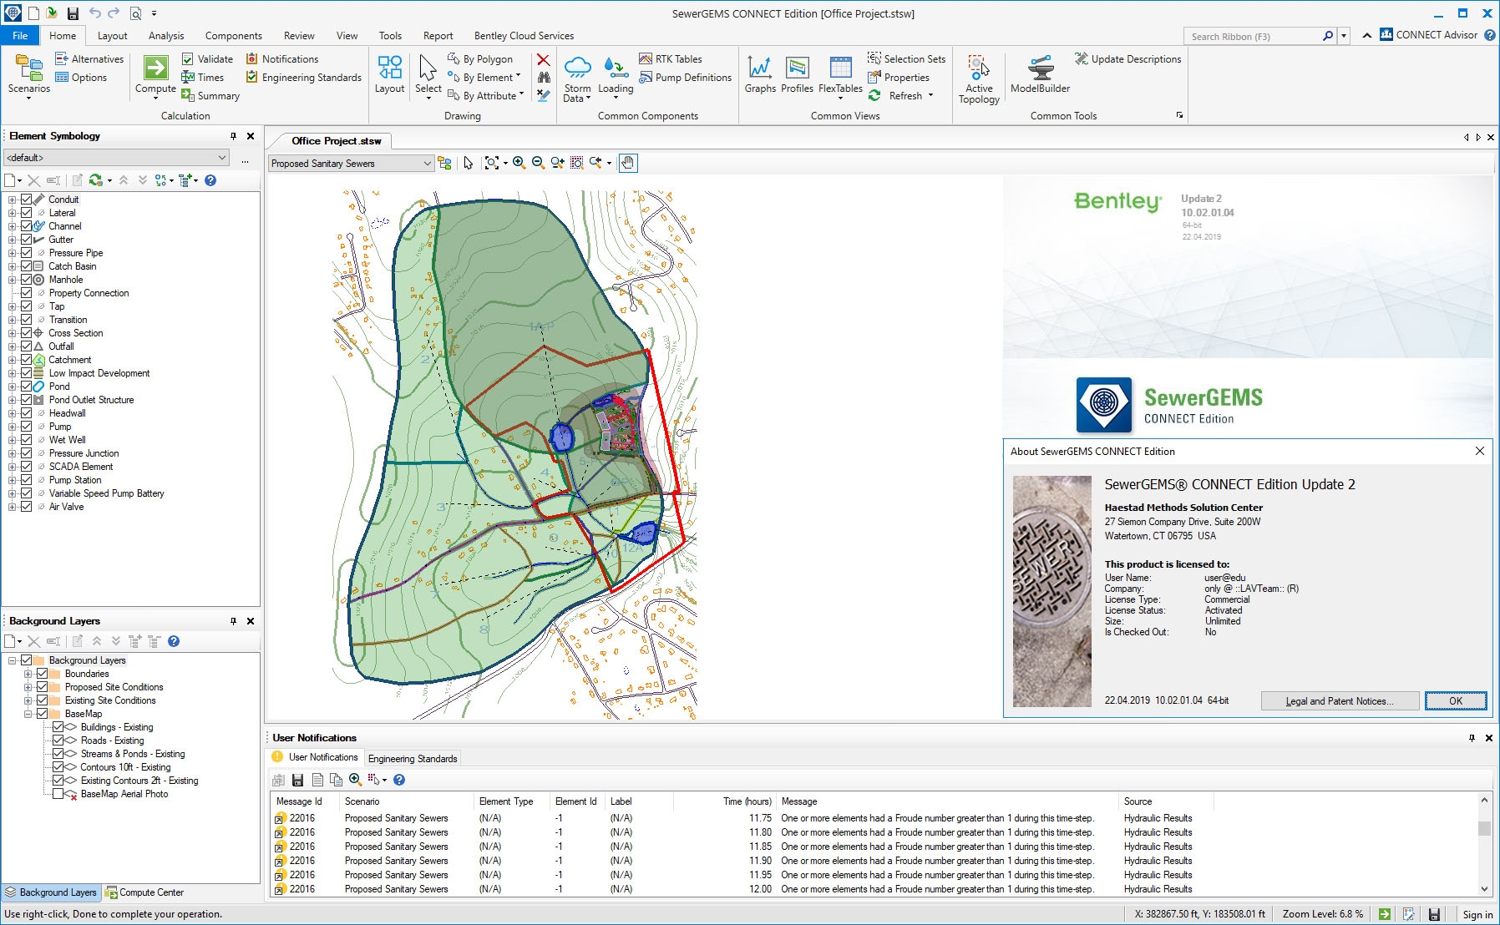This screenshot has width=1500, height=925.
Task: Open Storm Data component
Action: (x=577, y=78)
